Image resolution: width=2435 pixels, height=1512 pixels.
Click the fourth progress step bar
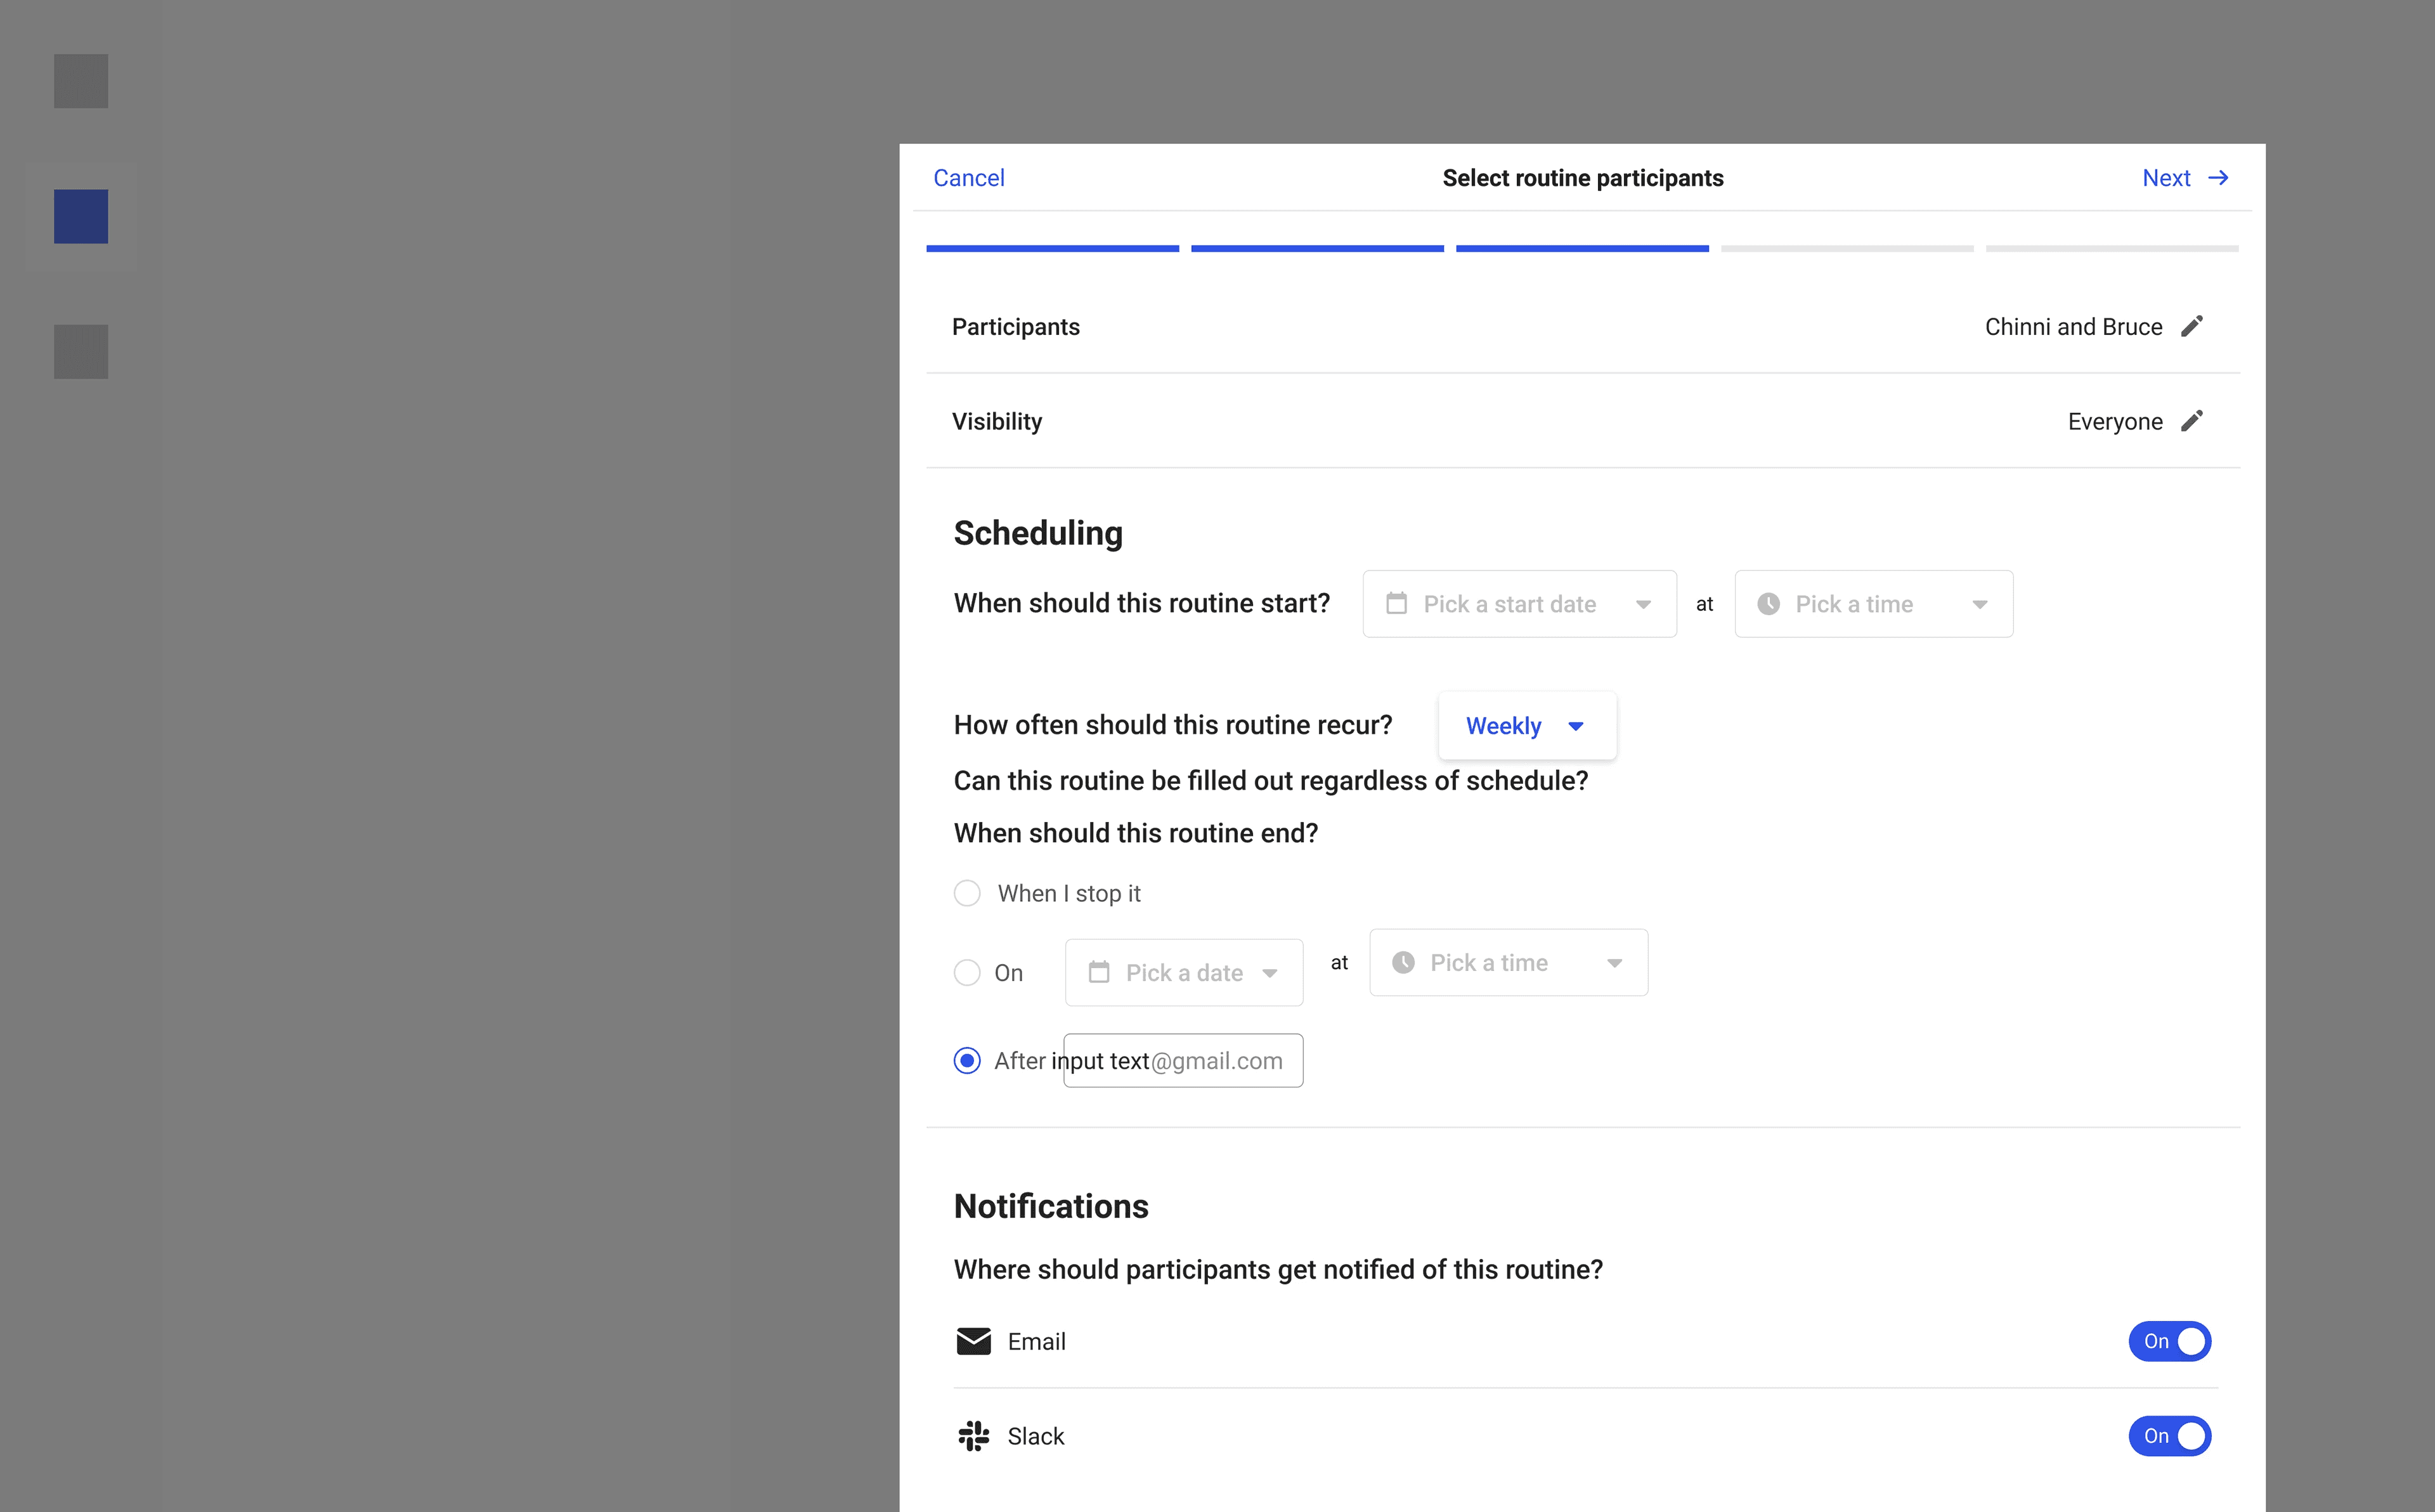1847,248
